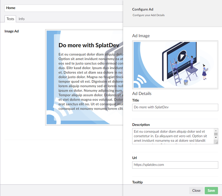Viewport: 222px width, 196px height.
Task: Click the Url field containing splatdev.com
Action: coord(175,165)
